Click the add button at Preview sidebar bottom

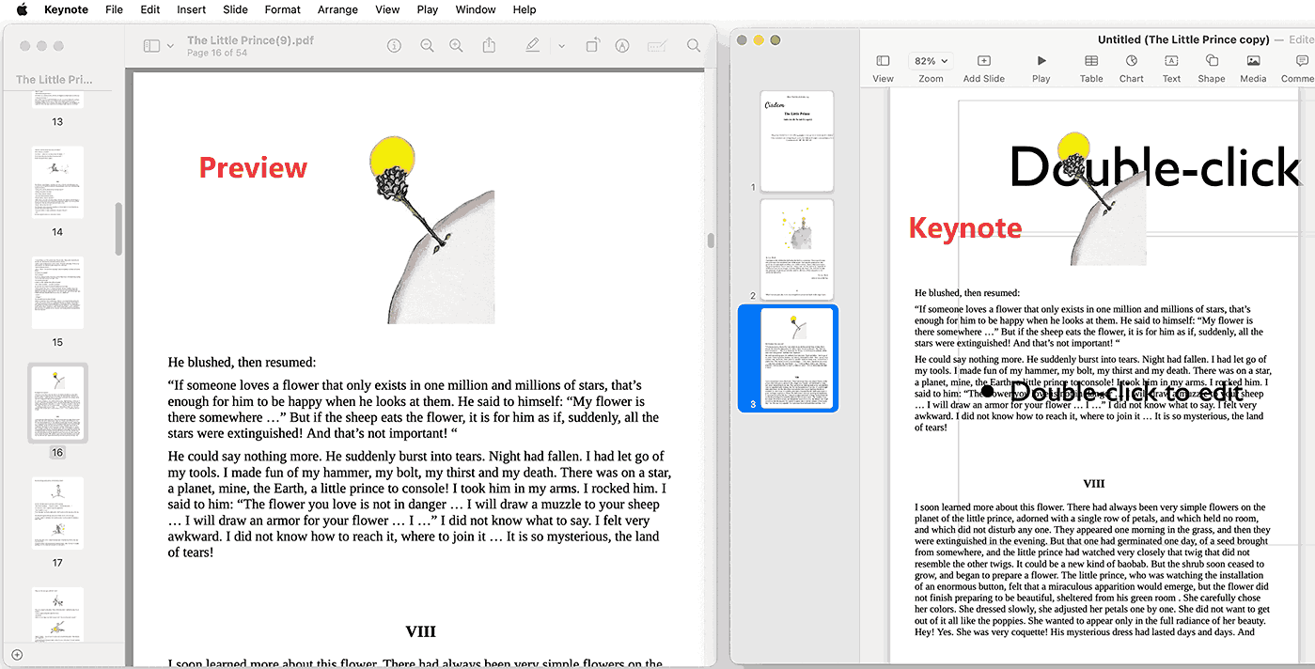(x=16, y=655)
